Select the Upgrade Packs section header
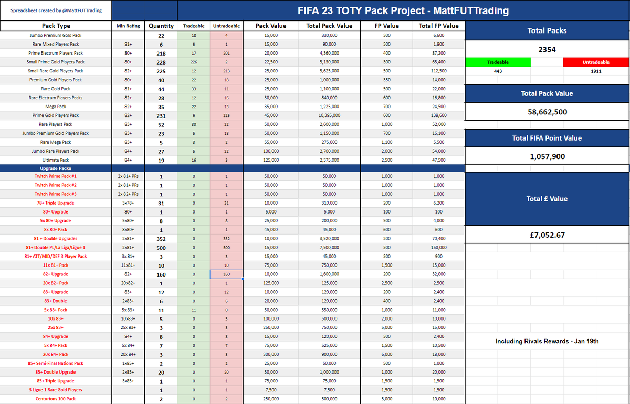This screenshot has width=630, height=404. (x=56, y=168)
